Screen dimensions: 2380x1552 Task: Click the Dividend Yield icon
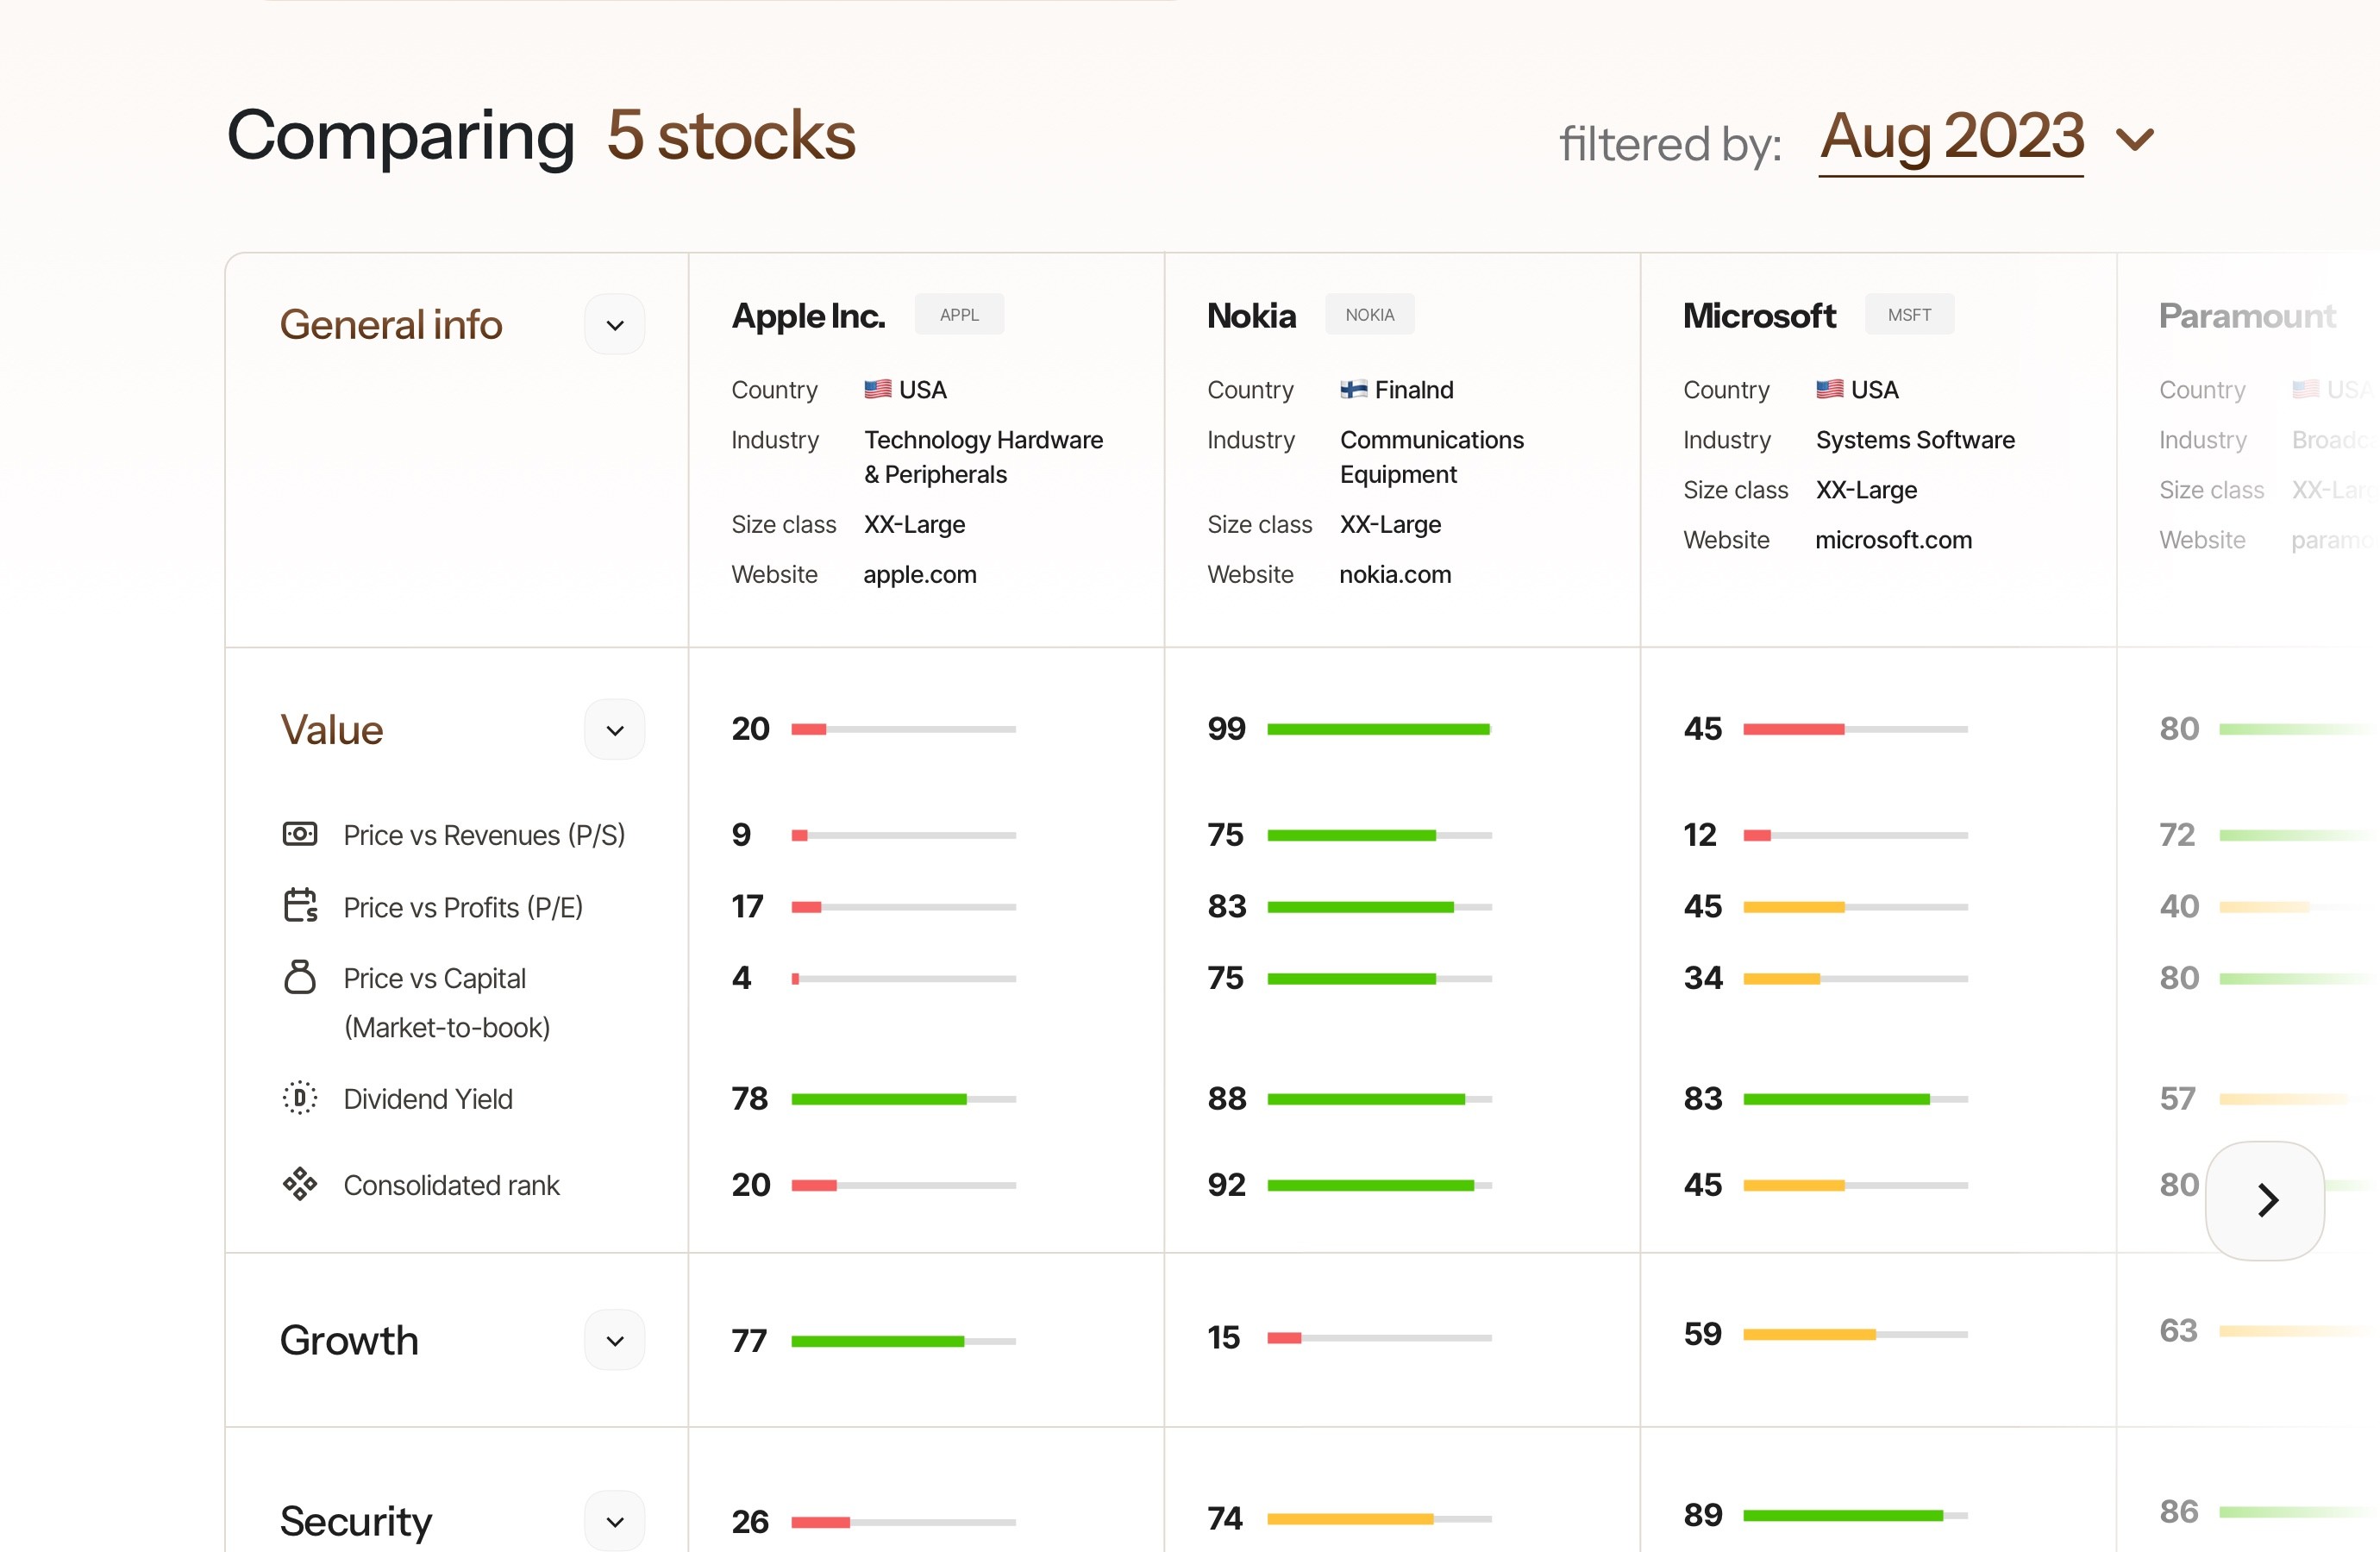pyautogui.click(x=300, y=1098)
